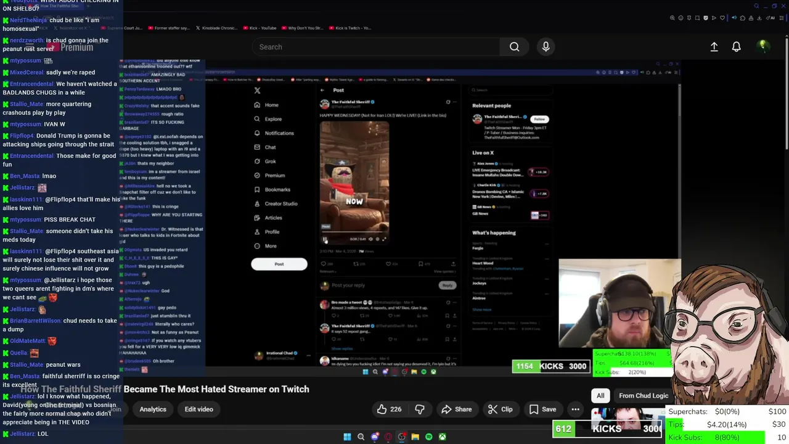The width and height of the screenshot is (789, 444).
Task: Bookmark the main tweet
Action: click(x=421, y=264)
